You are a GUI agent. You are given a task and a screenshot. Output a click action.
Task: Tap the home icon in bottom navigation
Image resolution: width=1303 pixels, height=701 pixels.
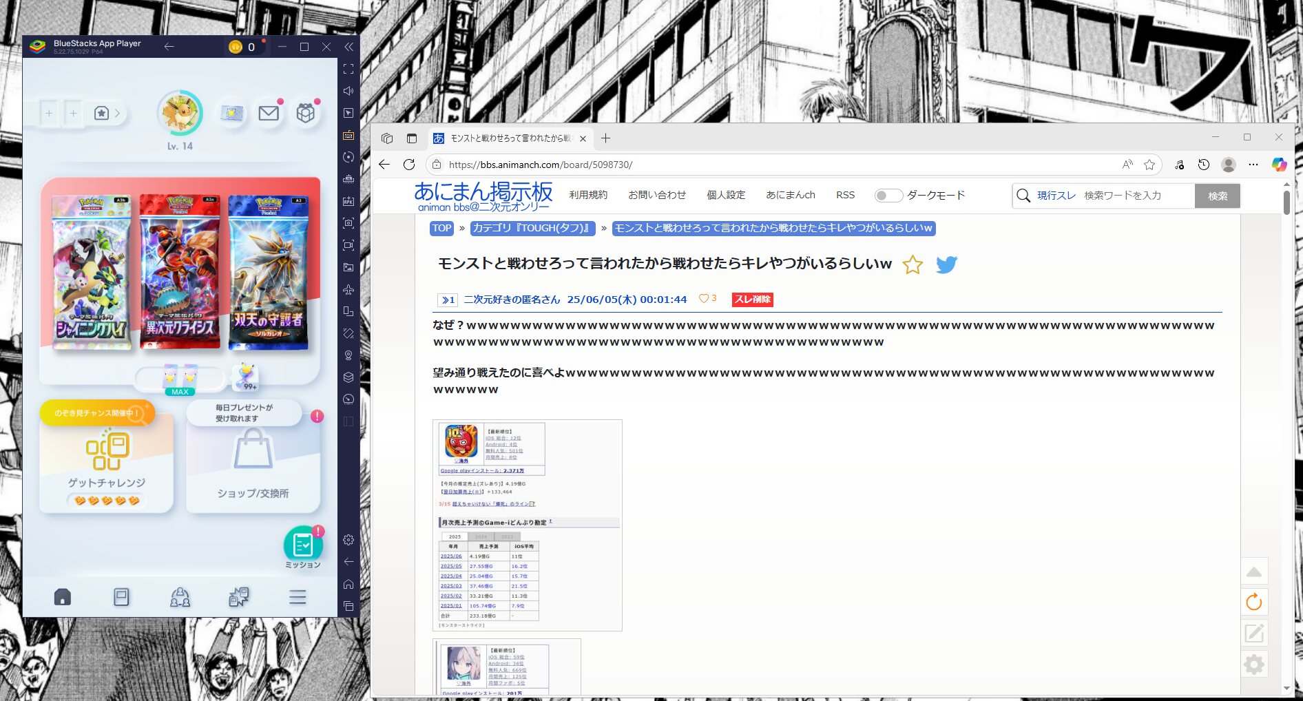coord(63,597)
